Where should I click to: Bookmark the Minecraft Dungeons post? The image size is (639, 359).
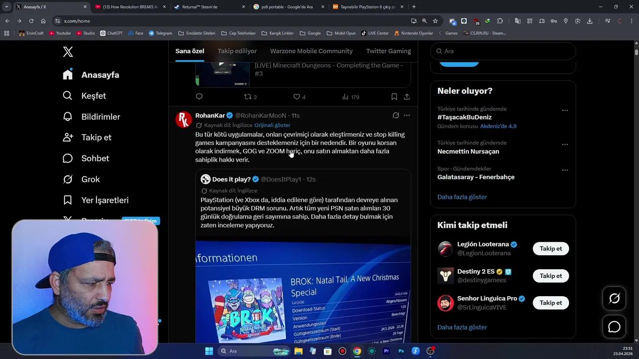pyautogui.click(x=394, y=97)
